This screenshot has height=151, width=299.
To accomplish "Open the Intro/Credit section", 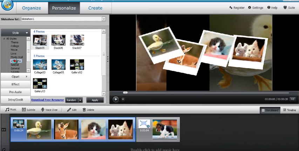I will click(15, 100).
